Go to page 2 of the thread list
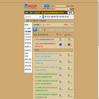The image size is (99, 99). pyautogui.click(x=46, y=30)
